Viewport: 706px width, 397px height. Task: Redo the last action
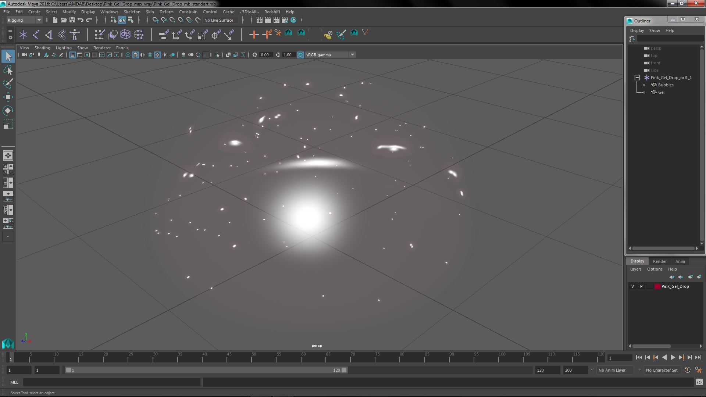pyautogui.click(x=89, y=20)
